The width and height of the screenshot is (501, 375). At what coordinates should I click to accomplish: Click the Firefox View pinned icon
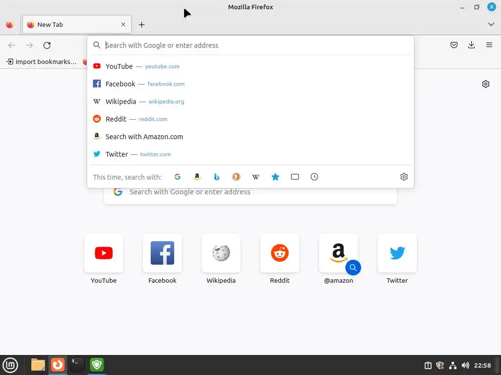point(10,24)
